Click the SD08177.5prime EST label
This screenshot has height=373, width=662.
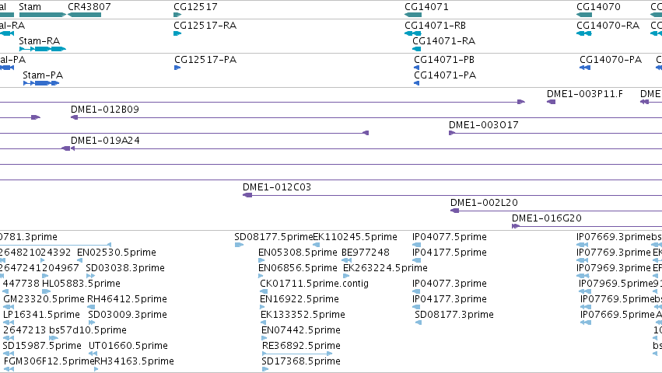(274, 237)
